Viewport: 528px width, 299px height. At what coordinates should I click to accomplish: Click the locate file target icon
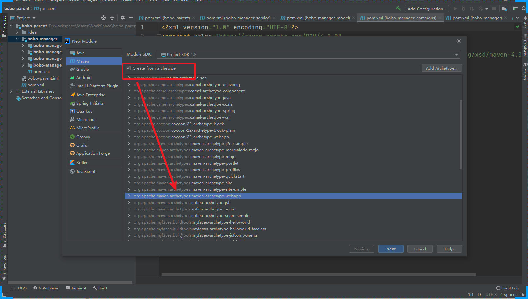click(104, 18)
